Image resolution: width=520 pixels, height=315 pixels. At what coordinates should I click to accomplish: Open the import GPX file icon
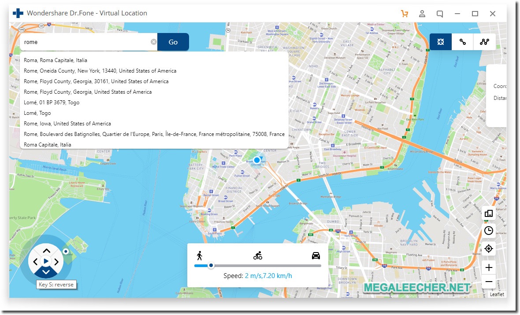click(489, 213)
